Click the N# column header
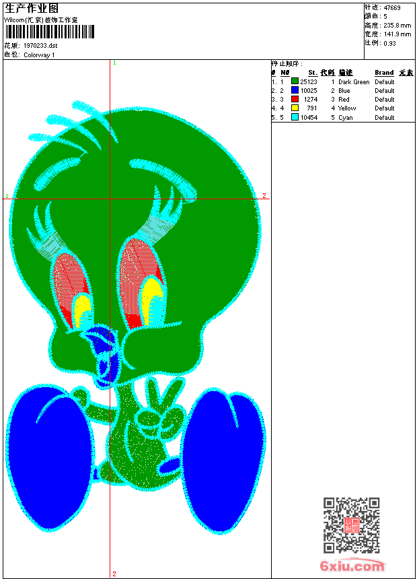The image size is (417, 579). click(x=285, y=73)
